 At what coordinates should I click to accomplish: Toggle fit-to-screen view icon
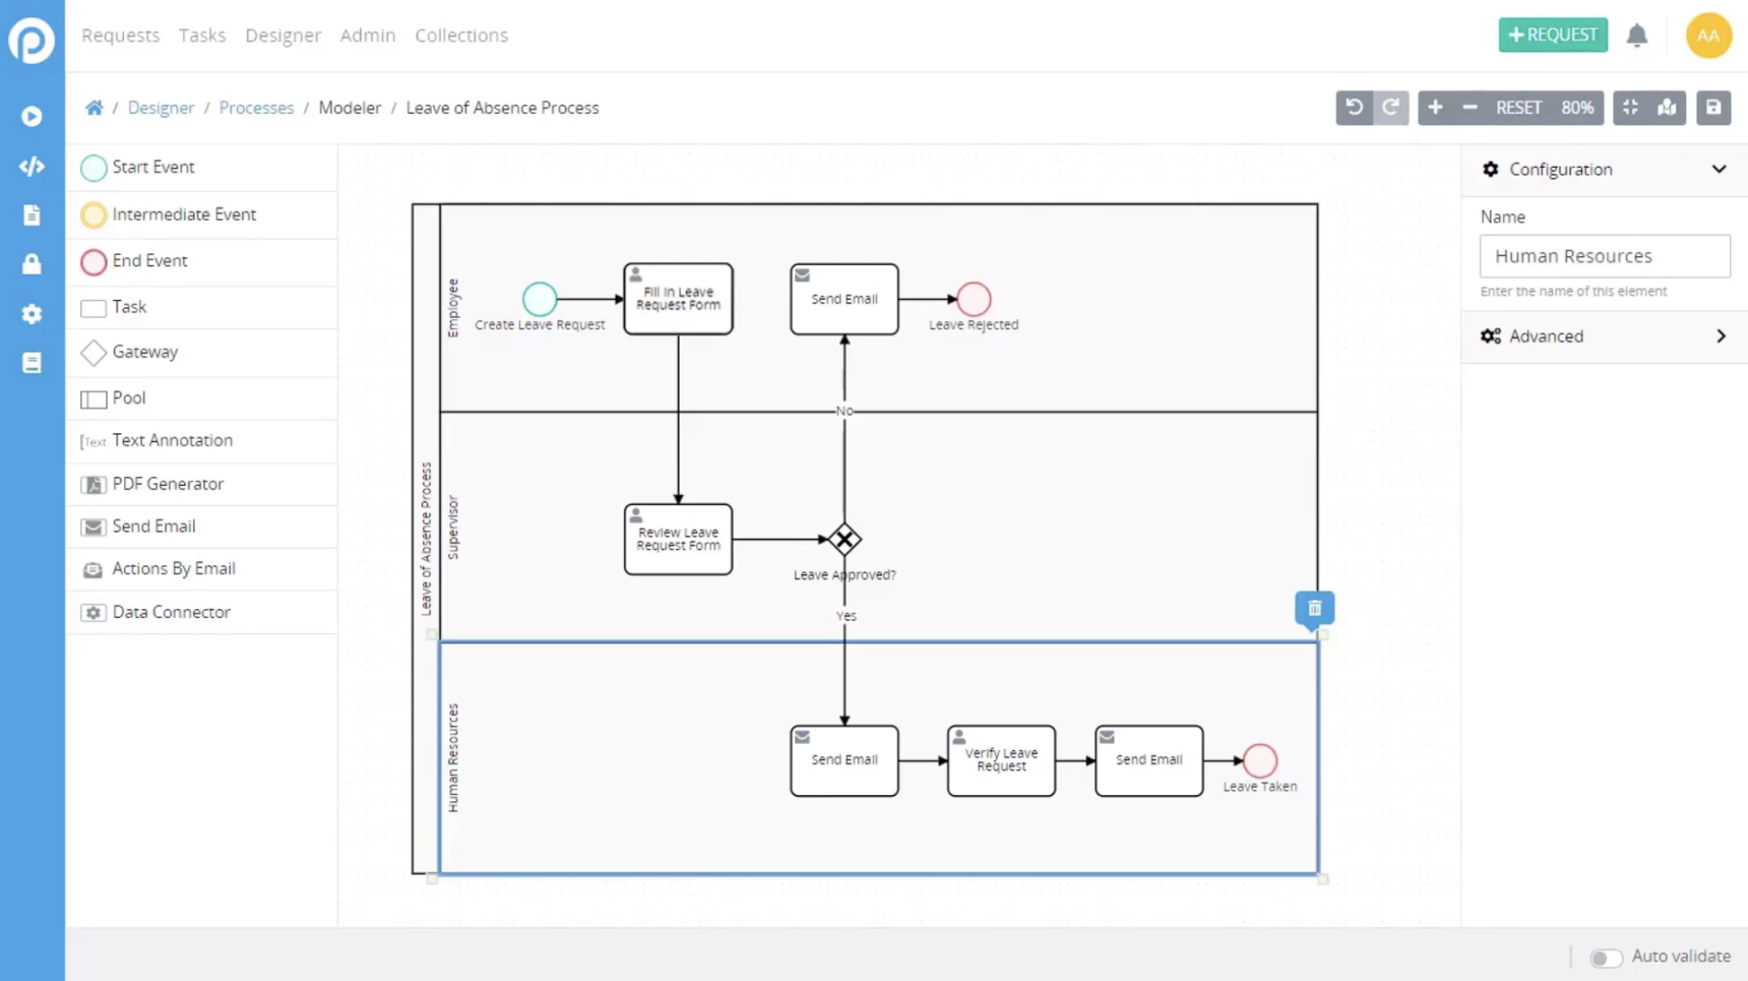tap(1631, 108)
